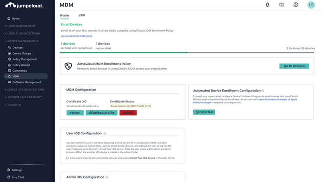Click the Software Management sidebar icon

click(x=9, y=82)
